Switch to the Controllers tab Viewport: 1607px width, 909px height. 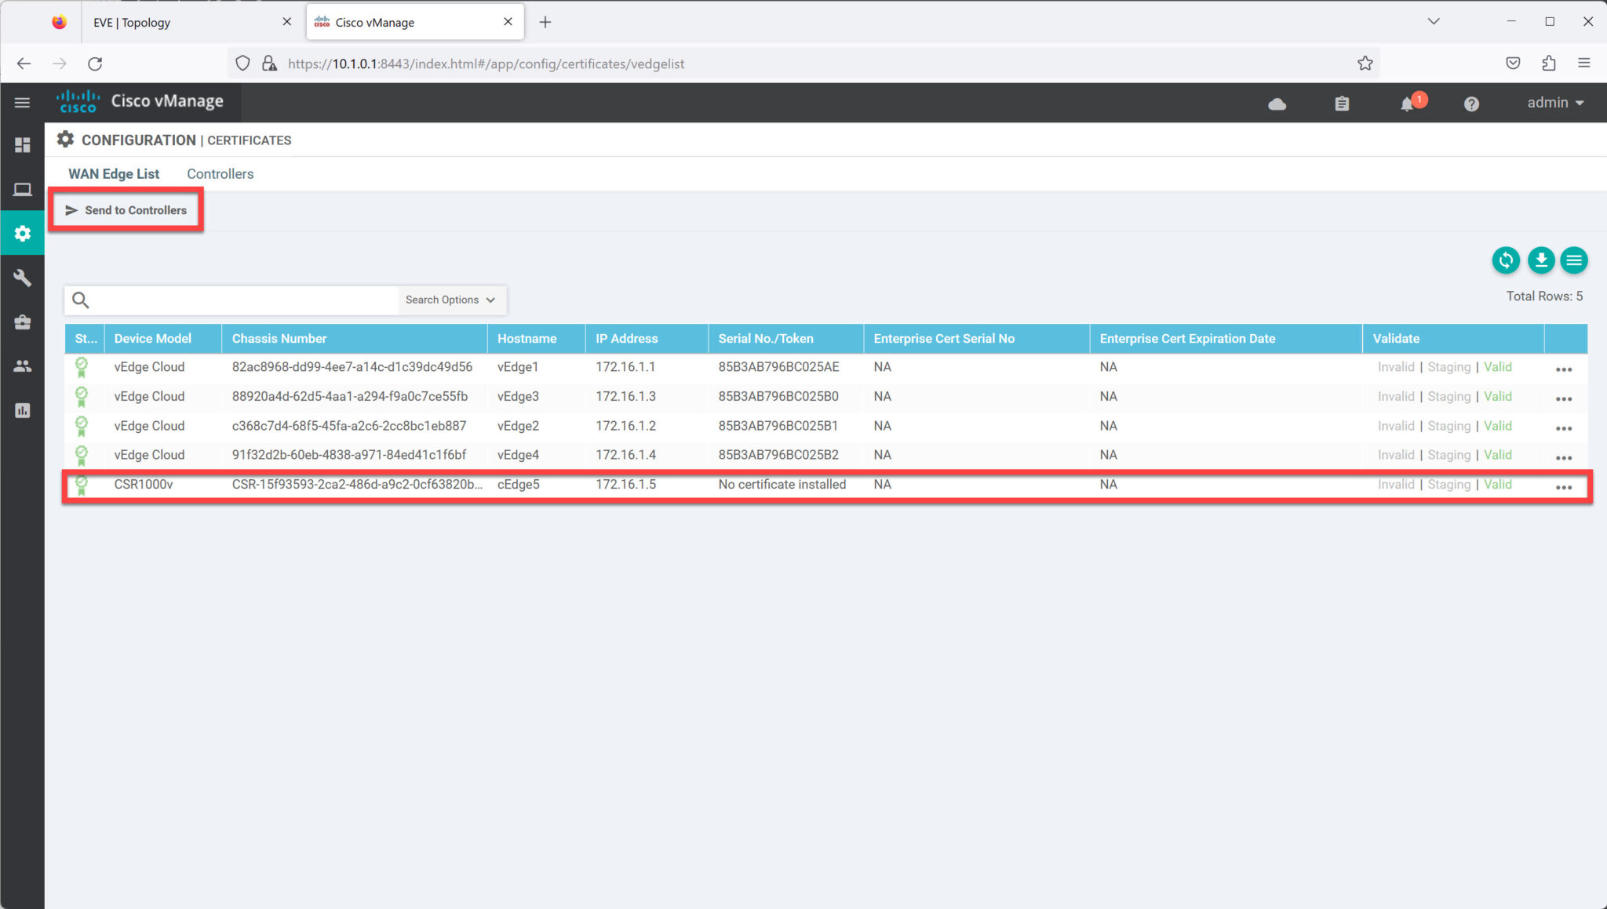tap(220, 173)
